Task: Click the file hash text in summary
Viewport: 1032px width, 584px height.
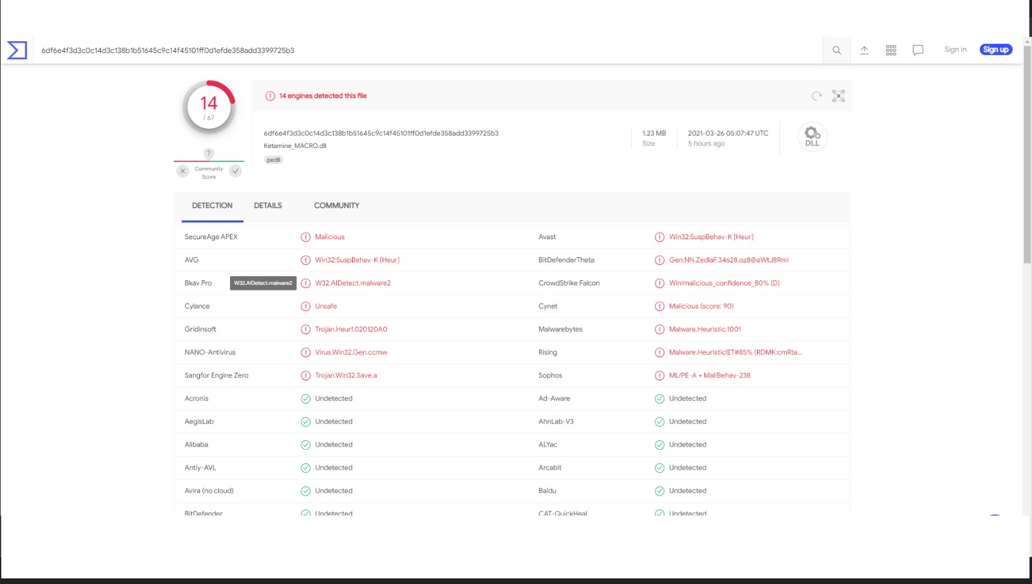Action: 381,133
